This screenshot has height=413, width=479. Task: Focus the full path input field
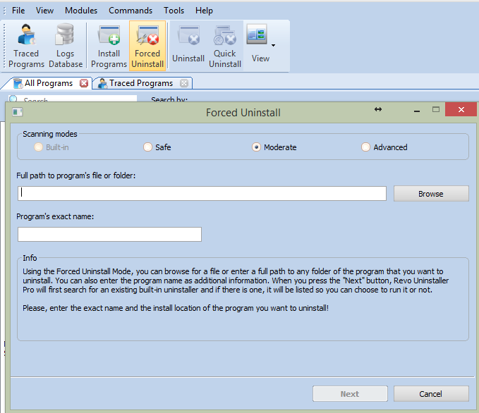202,193
